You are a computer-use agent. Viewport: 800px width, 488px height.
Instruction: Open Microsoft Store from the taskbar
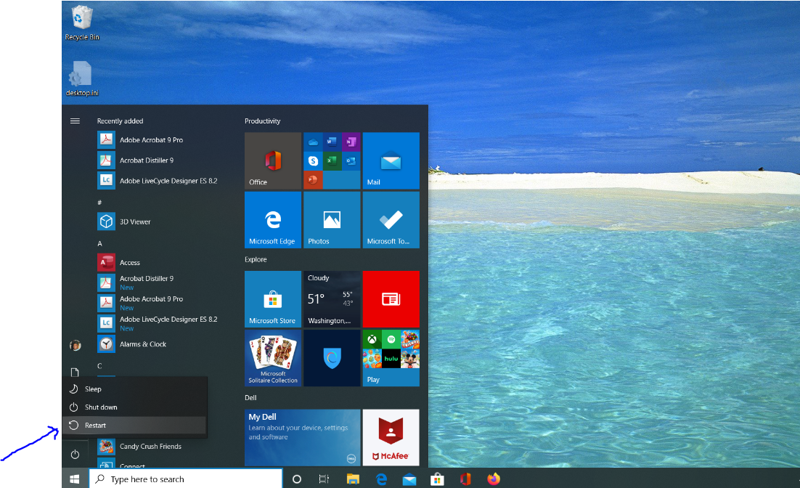pyautogui.click(x=437, y=479)
